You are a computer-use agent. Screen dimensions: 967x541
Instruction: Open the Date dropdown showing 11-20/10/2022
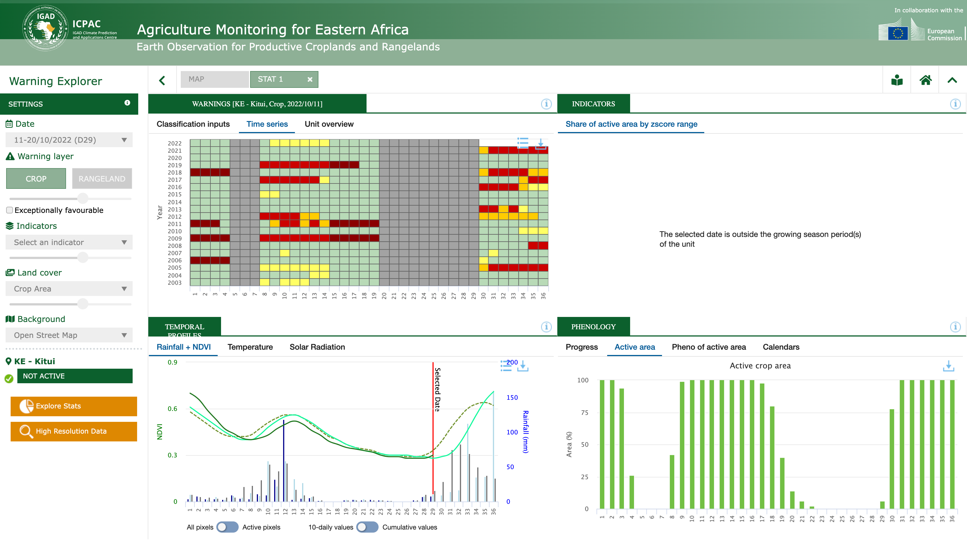pyautogui.click(x=69, y=140)
